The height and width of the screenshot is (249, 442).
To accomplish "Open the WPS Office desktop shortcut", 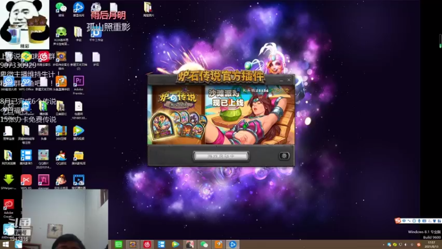I will 26,84.
